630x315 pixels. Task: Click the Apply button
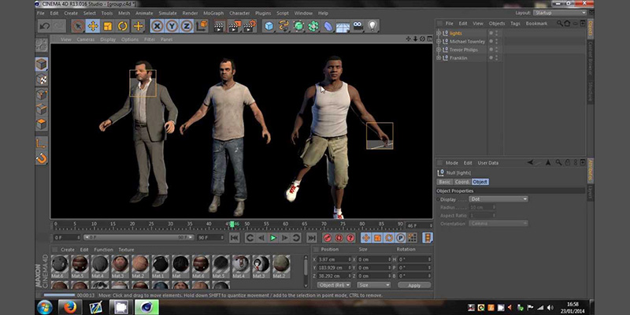point(414,285)
